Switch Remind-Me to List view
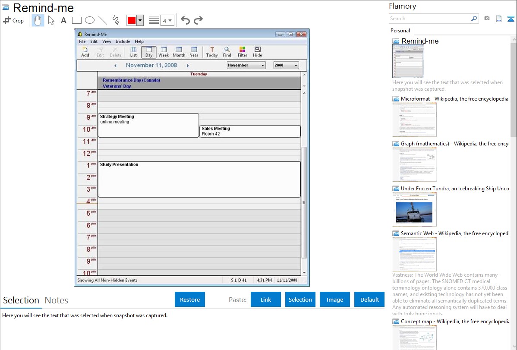Screen dimensions: 517x350 point(133,52)
